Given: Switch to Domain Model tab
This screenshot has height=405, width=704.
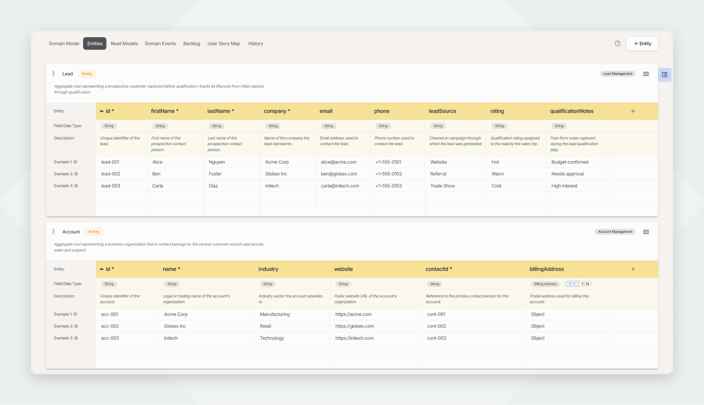Looking at the screenshot, I should pyautogui.click(x=64, y=44).
